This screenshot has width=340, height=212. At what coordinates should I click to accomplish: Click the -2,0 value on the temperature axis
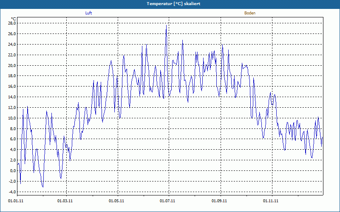[13, 181]
